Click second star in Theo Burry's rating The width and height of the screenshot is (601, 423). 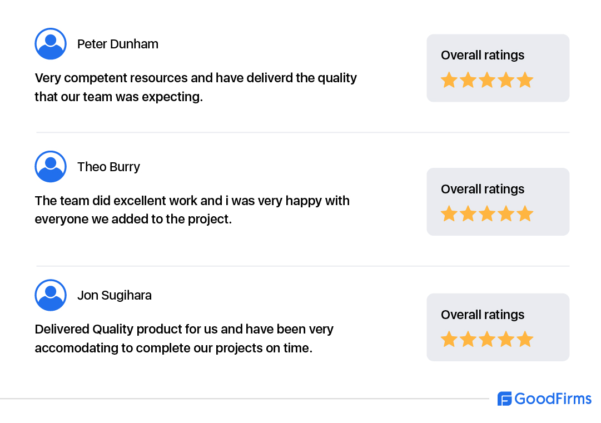coord(468,214)
